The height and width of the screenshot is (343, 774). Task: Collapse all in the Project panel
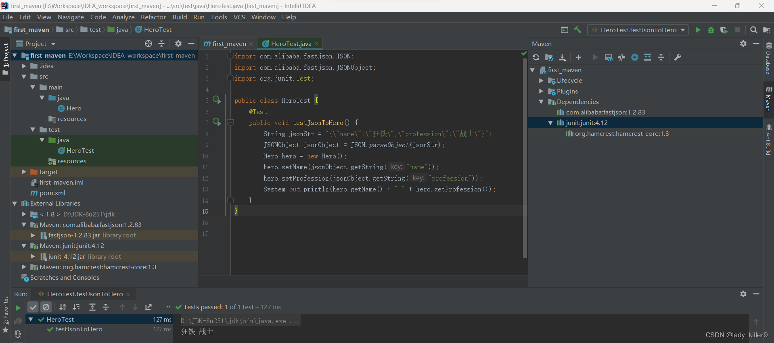(x=161, y=44)
